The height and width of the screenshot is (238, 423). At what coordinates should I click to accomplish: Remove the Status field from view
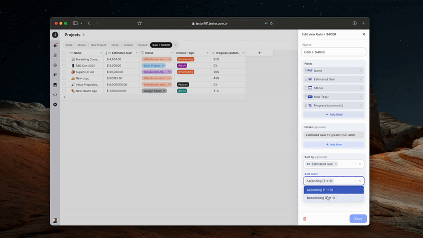[361, 88]
